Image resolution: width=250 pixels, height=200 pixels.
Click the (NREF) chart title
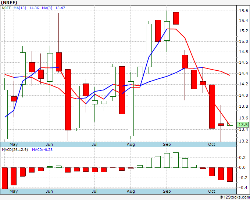coord(9,3)
